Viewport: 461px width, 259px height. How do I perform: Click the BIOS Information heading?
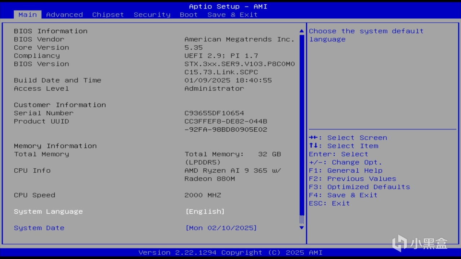pyautogui.click(x=50, y=31)
